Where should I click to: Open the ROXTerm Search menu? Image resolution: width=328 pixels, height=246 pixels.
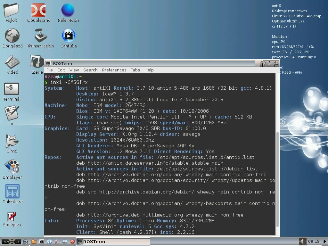[90, 70]
